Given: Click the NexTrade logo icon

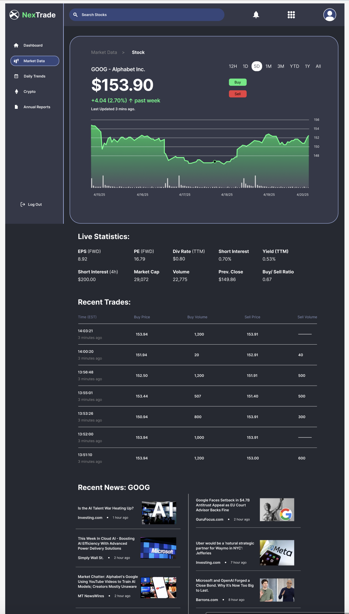Looking at the screenshot, I should click(x=14, y=15).
